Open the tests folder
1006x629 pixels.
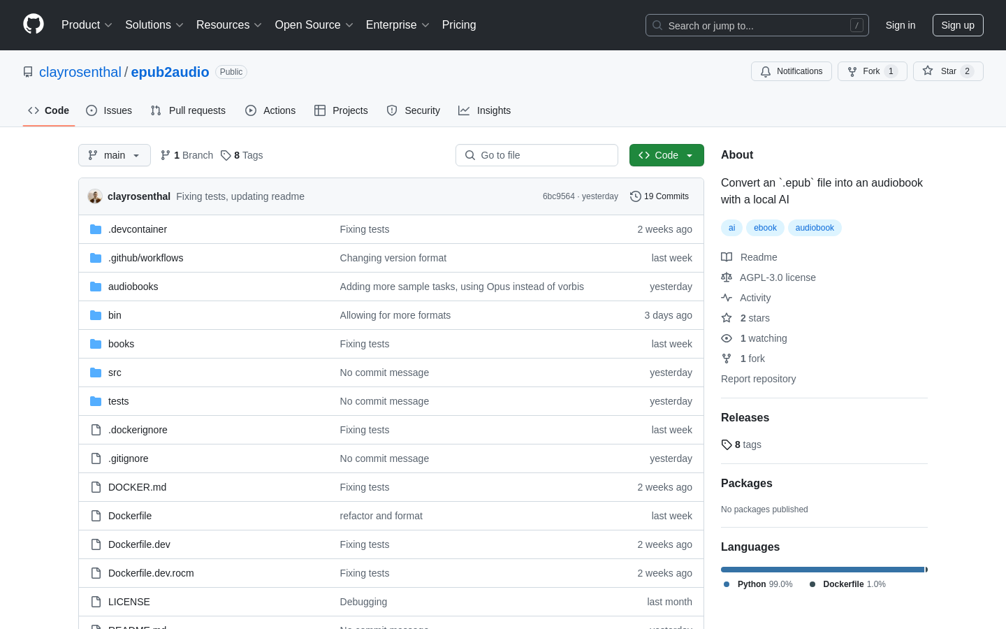[x=118, y=401]
